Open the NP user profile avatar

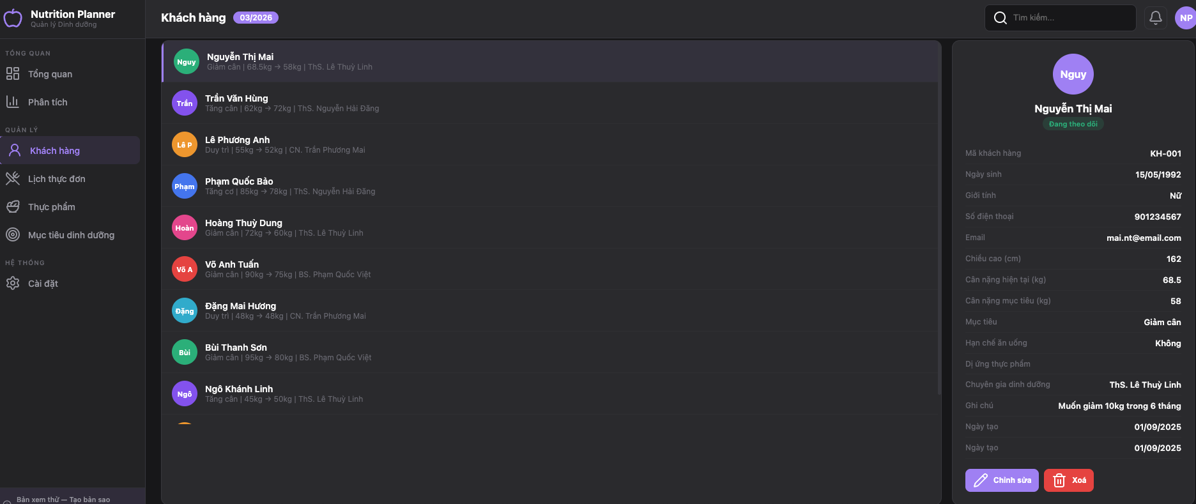point(1186,18)
